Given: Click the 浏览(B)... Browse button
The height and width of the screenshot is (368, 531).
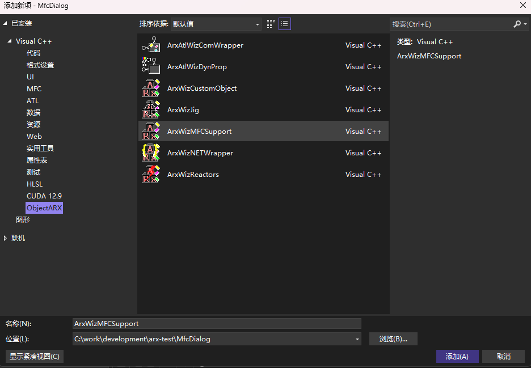Looking at the screenshot, I should tap(393, 339).
